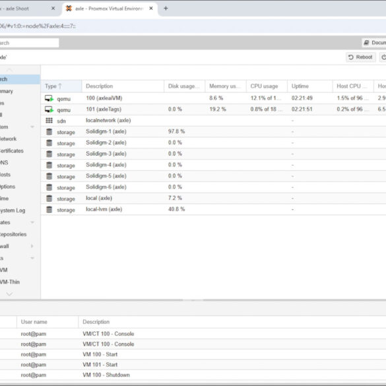Open the DNS side menu item
The width and height of the screenshot is (386, 386).
click(20, 162)
